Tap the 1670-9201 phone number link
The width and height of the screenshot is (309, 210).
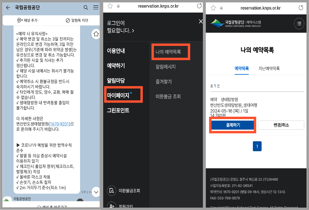pyautogui.click(x=59, y=124)
